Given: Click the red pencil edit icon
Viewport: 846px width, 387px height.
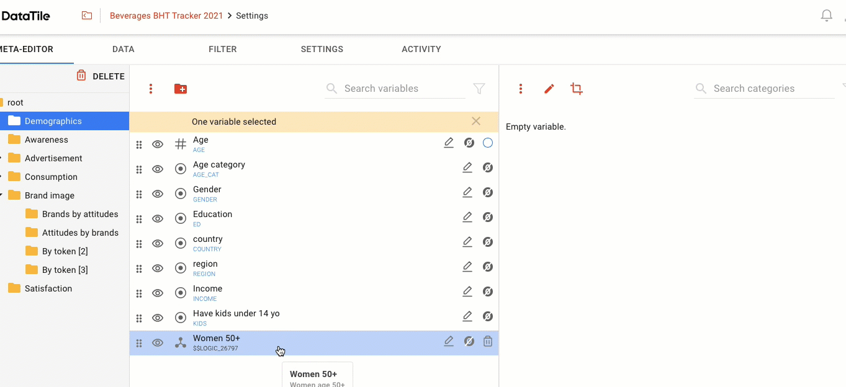Looking at the screenshot, I should click(549, 89).
